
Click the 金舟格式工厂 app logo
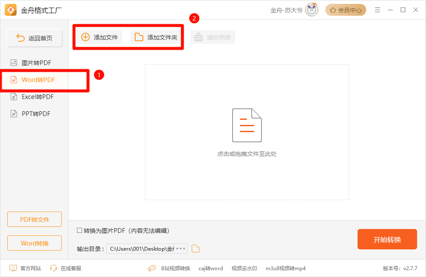click(11, 10)
